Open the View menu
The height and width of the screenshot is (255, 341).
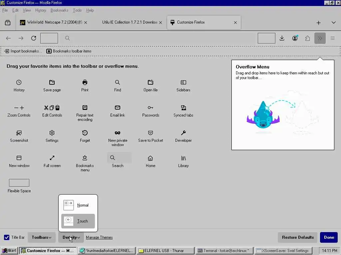click(27, 10)
